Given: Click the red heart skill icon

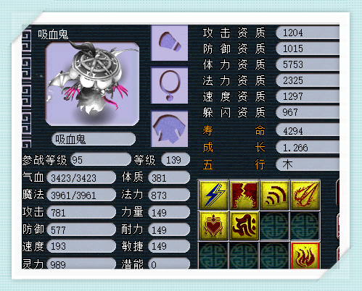Looking at the screenshot, I should [213, 226].
